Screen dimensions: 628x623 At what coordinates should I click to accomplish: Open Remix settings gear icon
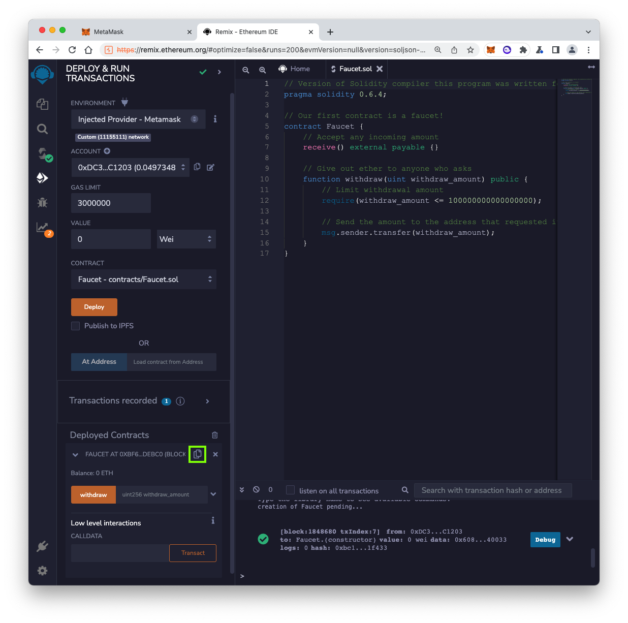[x=42, y=571]
